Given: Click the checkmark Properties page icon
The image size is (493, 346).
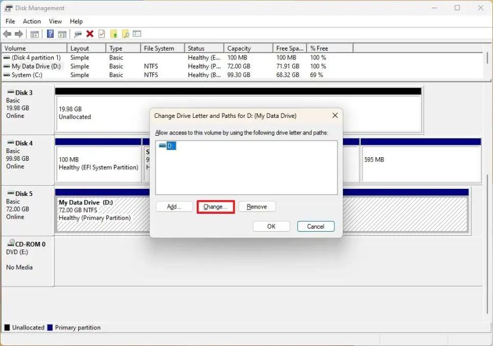Looking at the screenshot, I should [x=101, y=33].
